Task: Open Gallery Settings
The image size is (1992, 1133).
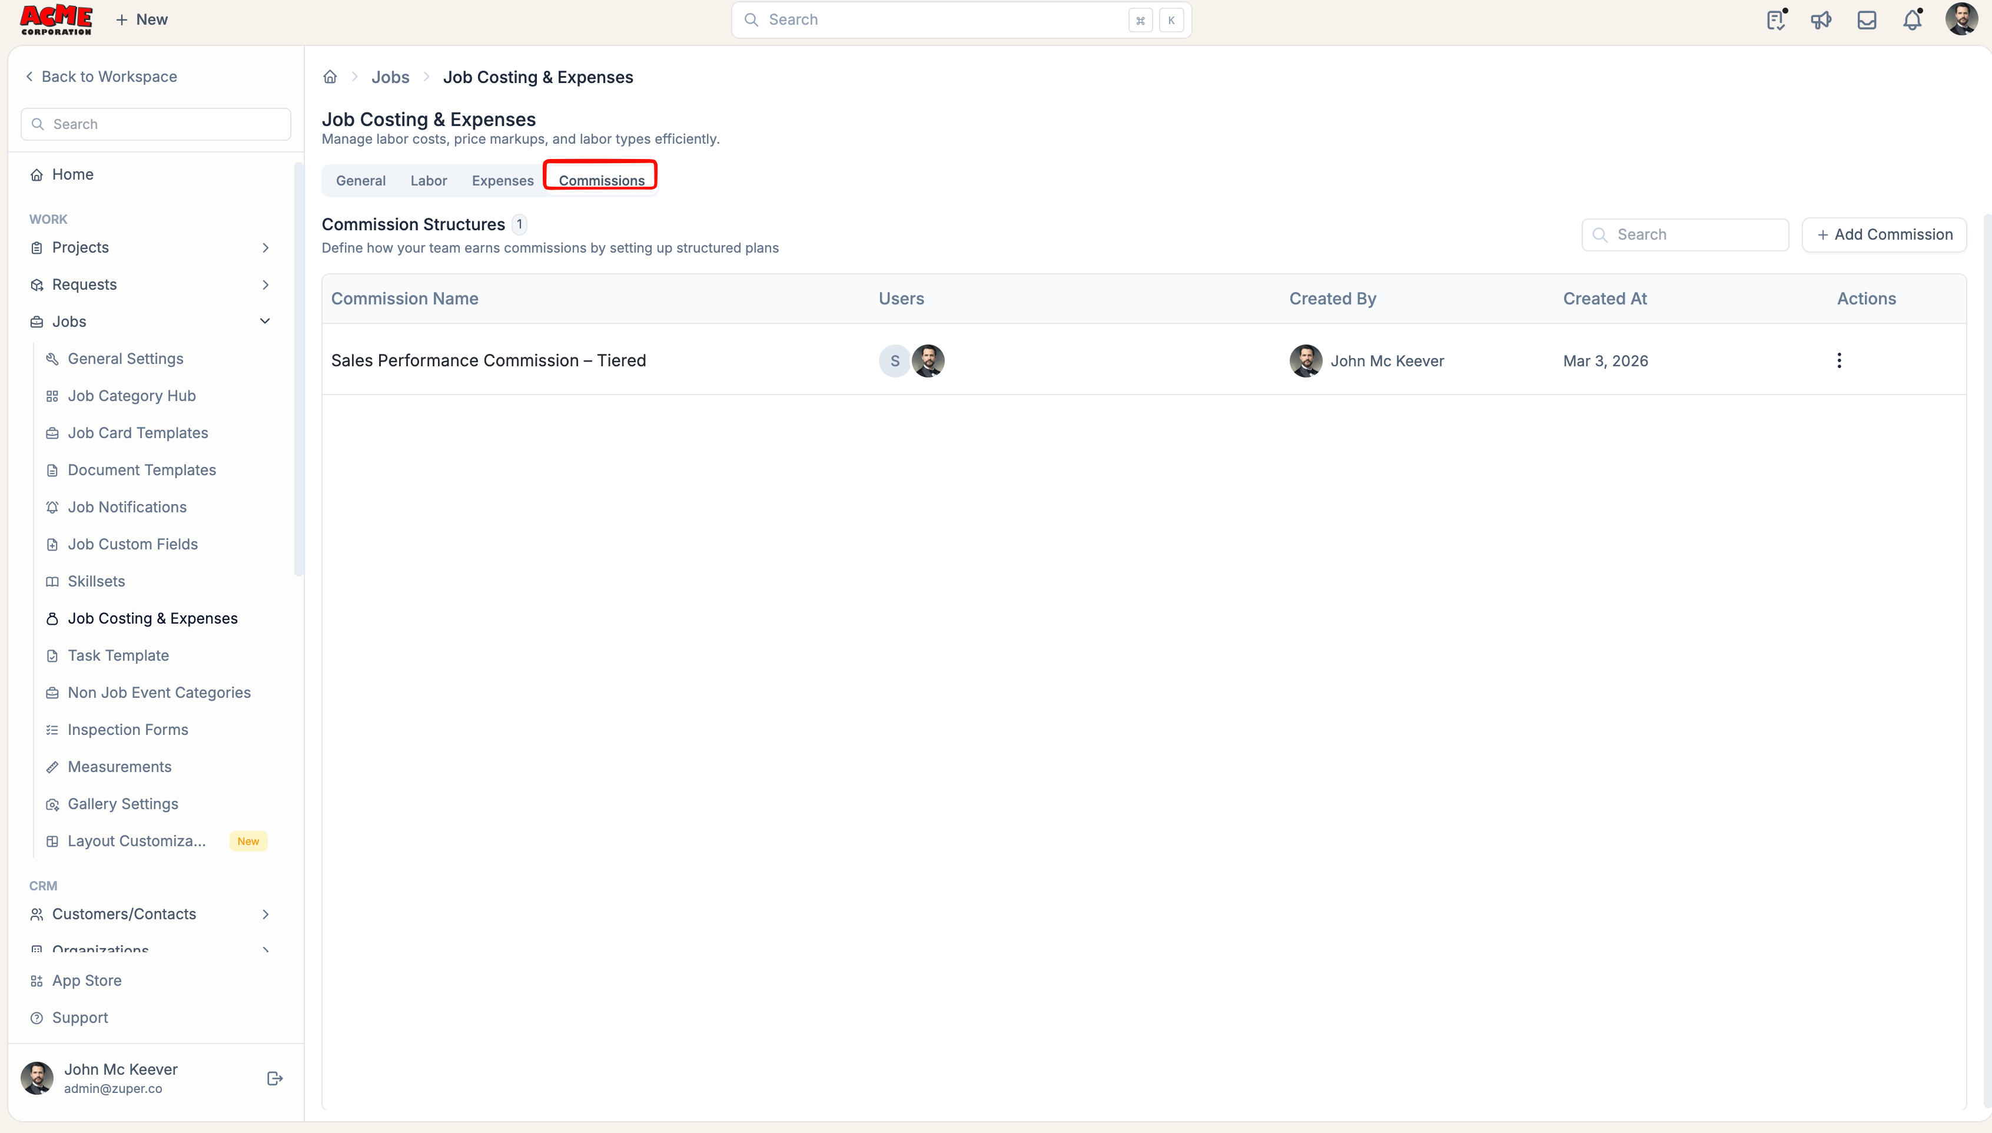Action: 122,804
